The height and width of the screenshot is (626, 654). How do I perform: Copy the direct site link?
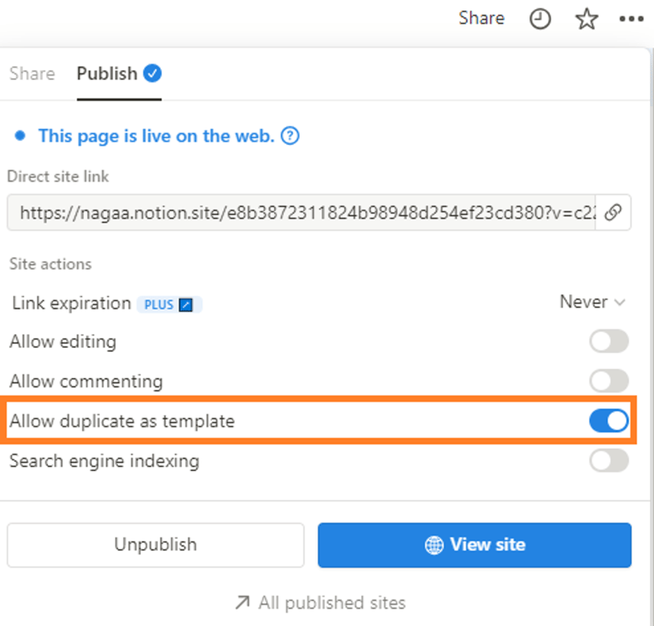[x=613, y=213]
